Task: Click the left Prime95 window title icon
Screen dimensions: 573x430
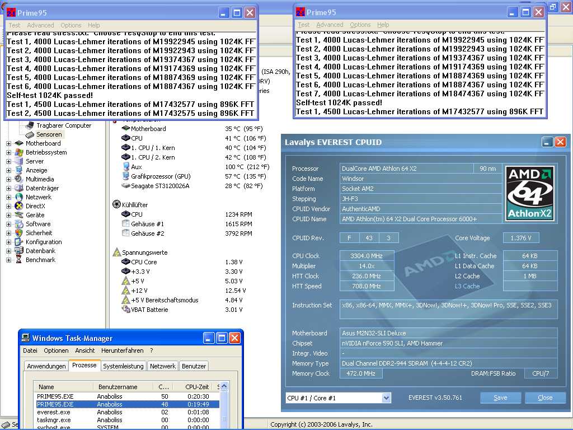Action: pyautogui.click(x=11, y=12)
